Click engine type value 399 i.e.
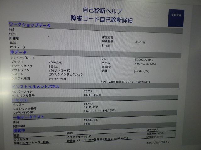This screenshot has height=150, width=201. pos(53,67)
